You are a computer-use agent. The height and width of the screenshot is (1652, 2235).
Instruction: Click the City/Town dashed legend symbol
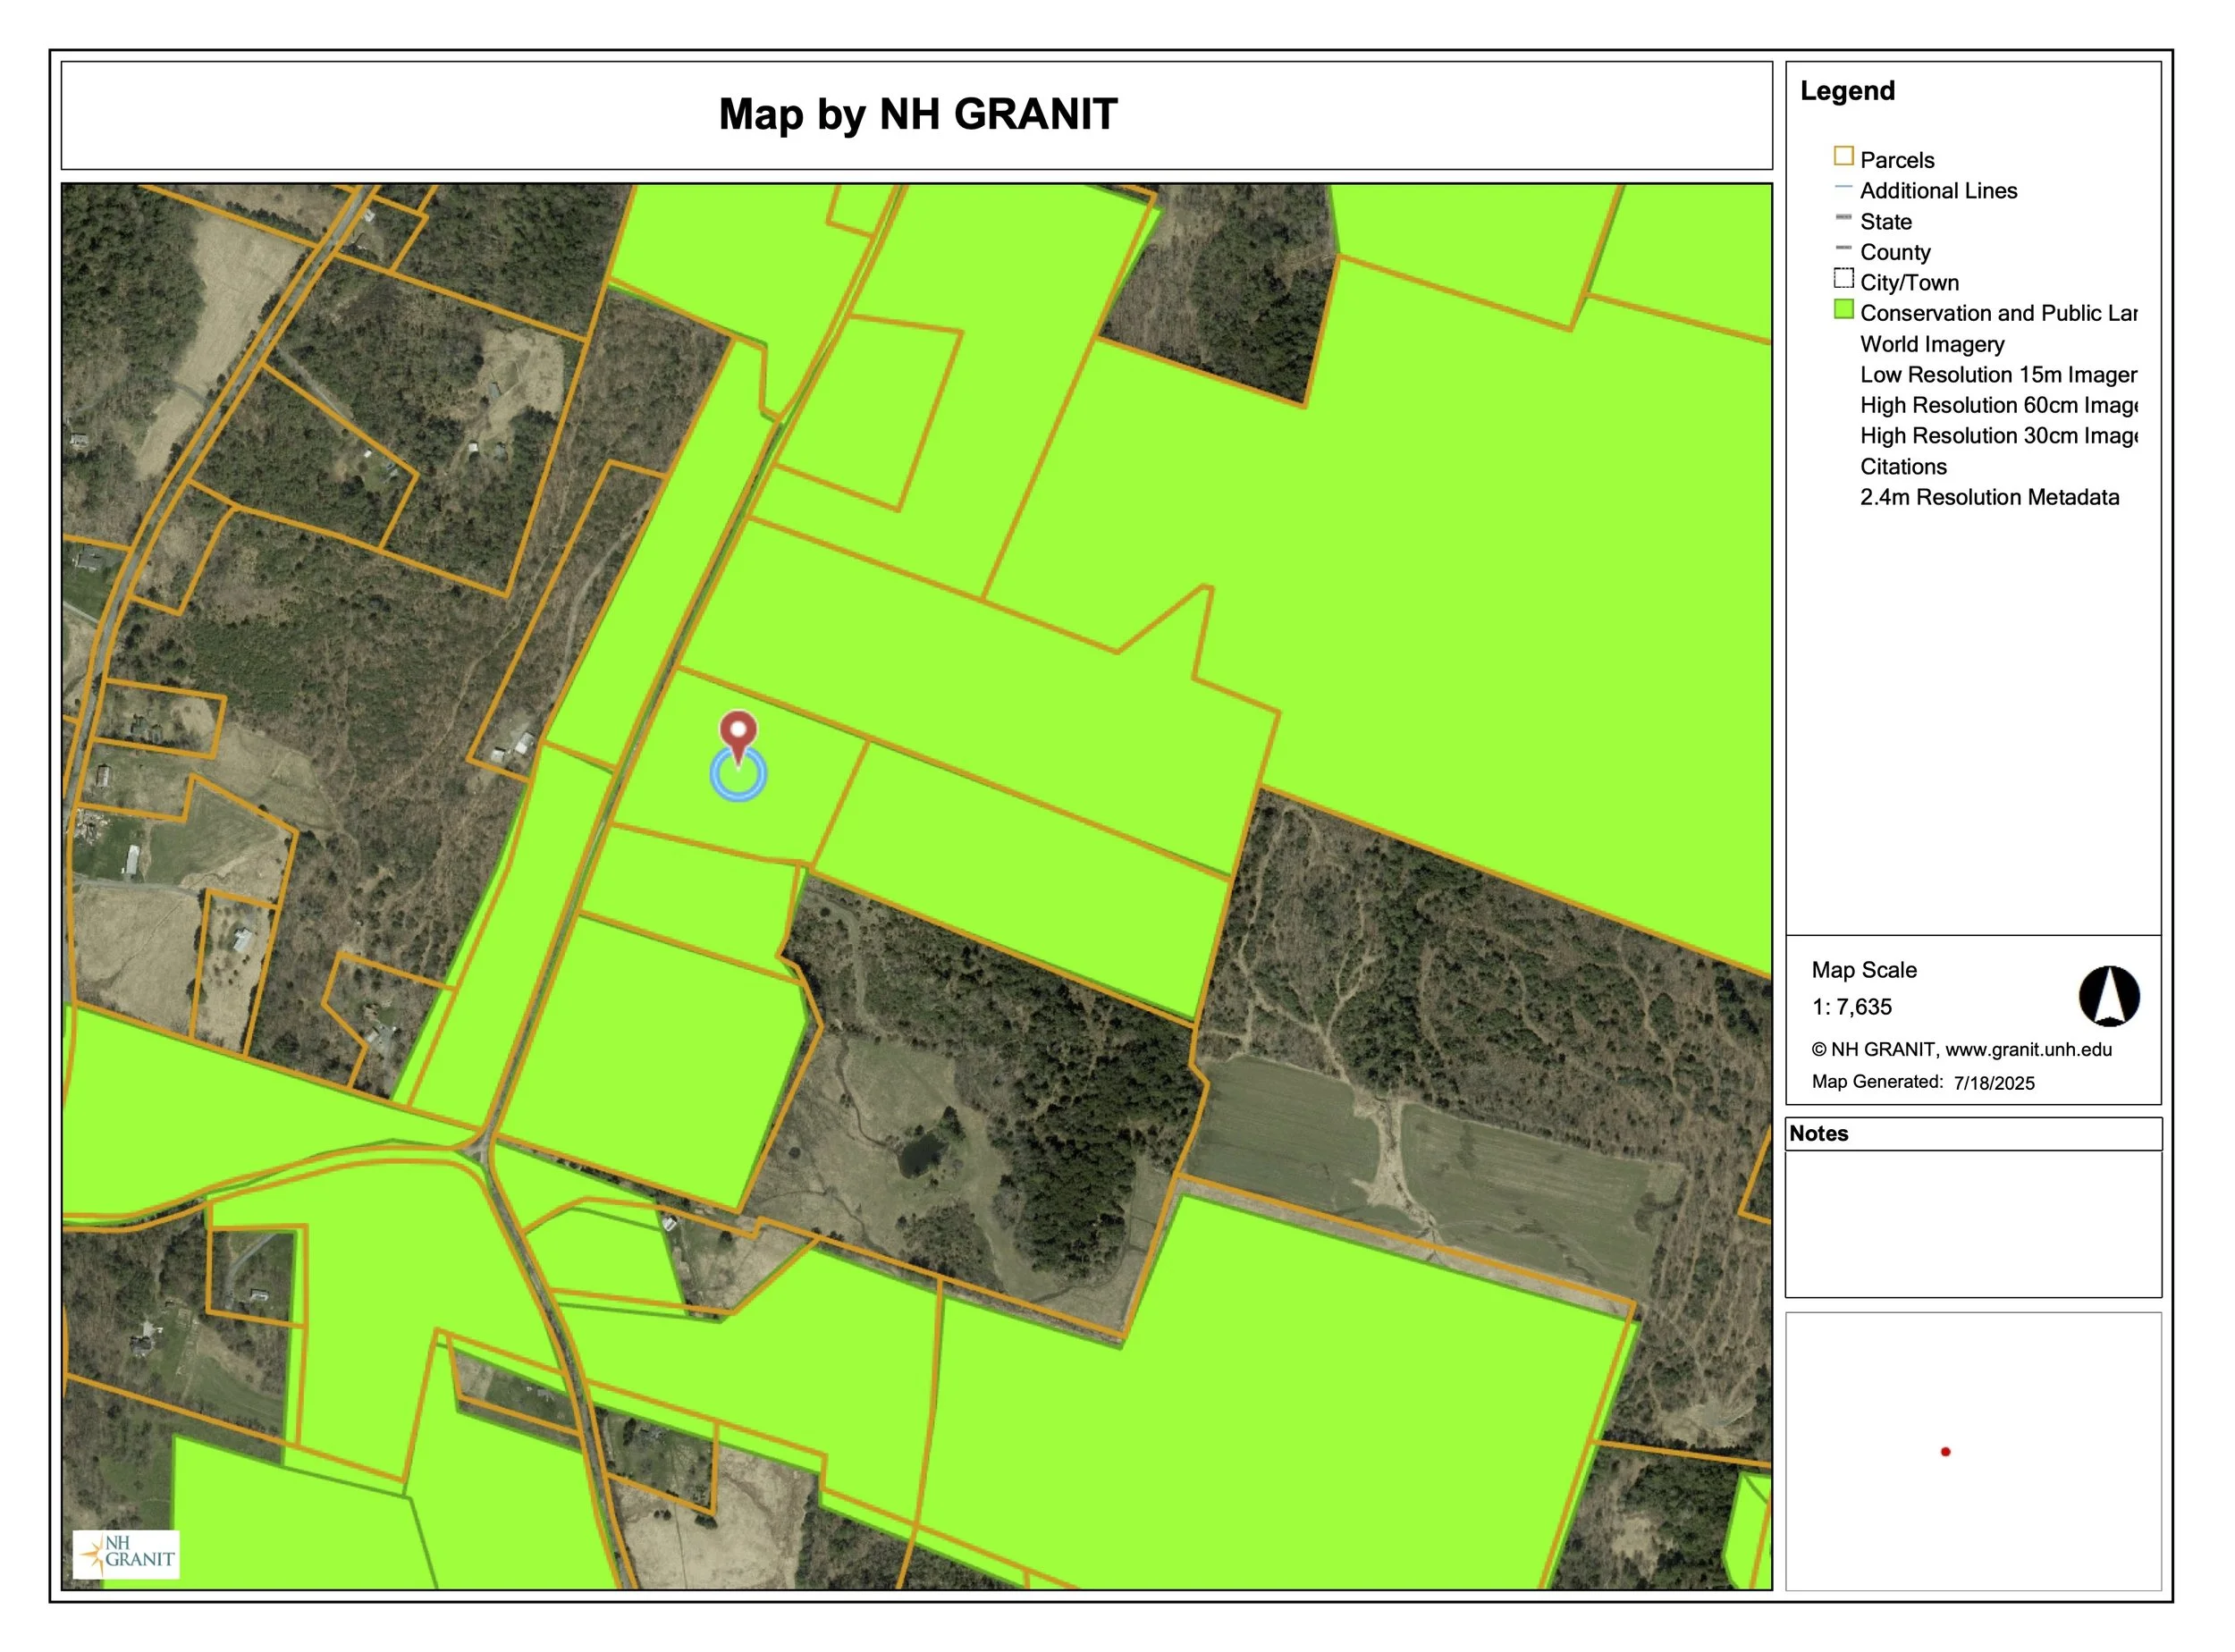click(x=1843, y=279)
